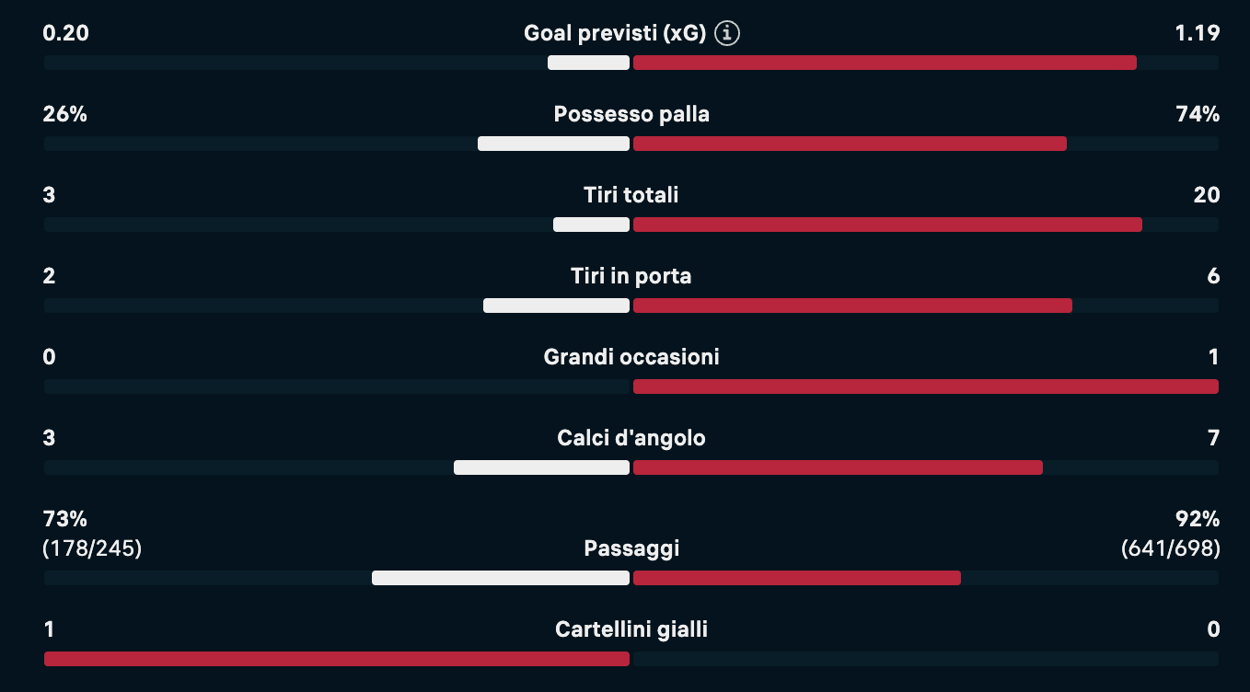The image size is (1250, 692).
Task: Select the "Calci d'angolo" label
Action: coord(631,438)
